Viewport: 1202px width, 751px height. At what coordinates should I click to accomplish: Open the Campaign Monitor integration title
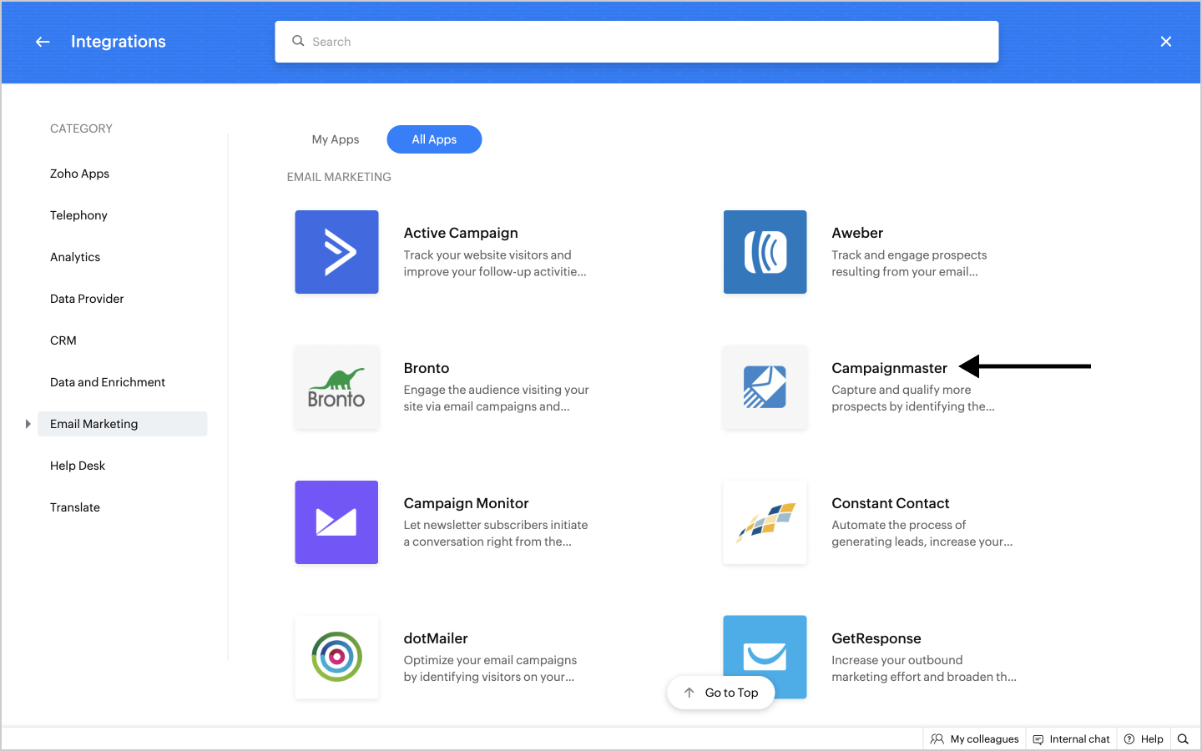pyautogui.click(x=466, y=503)
